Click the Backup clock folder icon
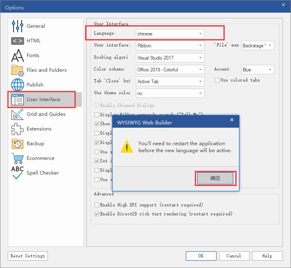This screenshot has height=268, width=291. [18, 144]
